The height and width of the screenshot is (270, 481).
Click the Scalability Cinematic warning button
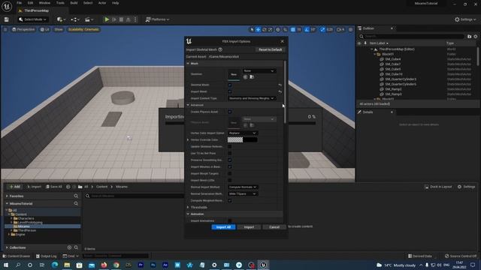(83, 30)
